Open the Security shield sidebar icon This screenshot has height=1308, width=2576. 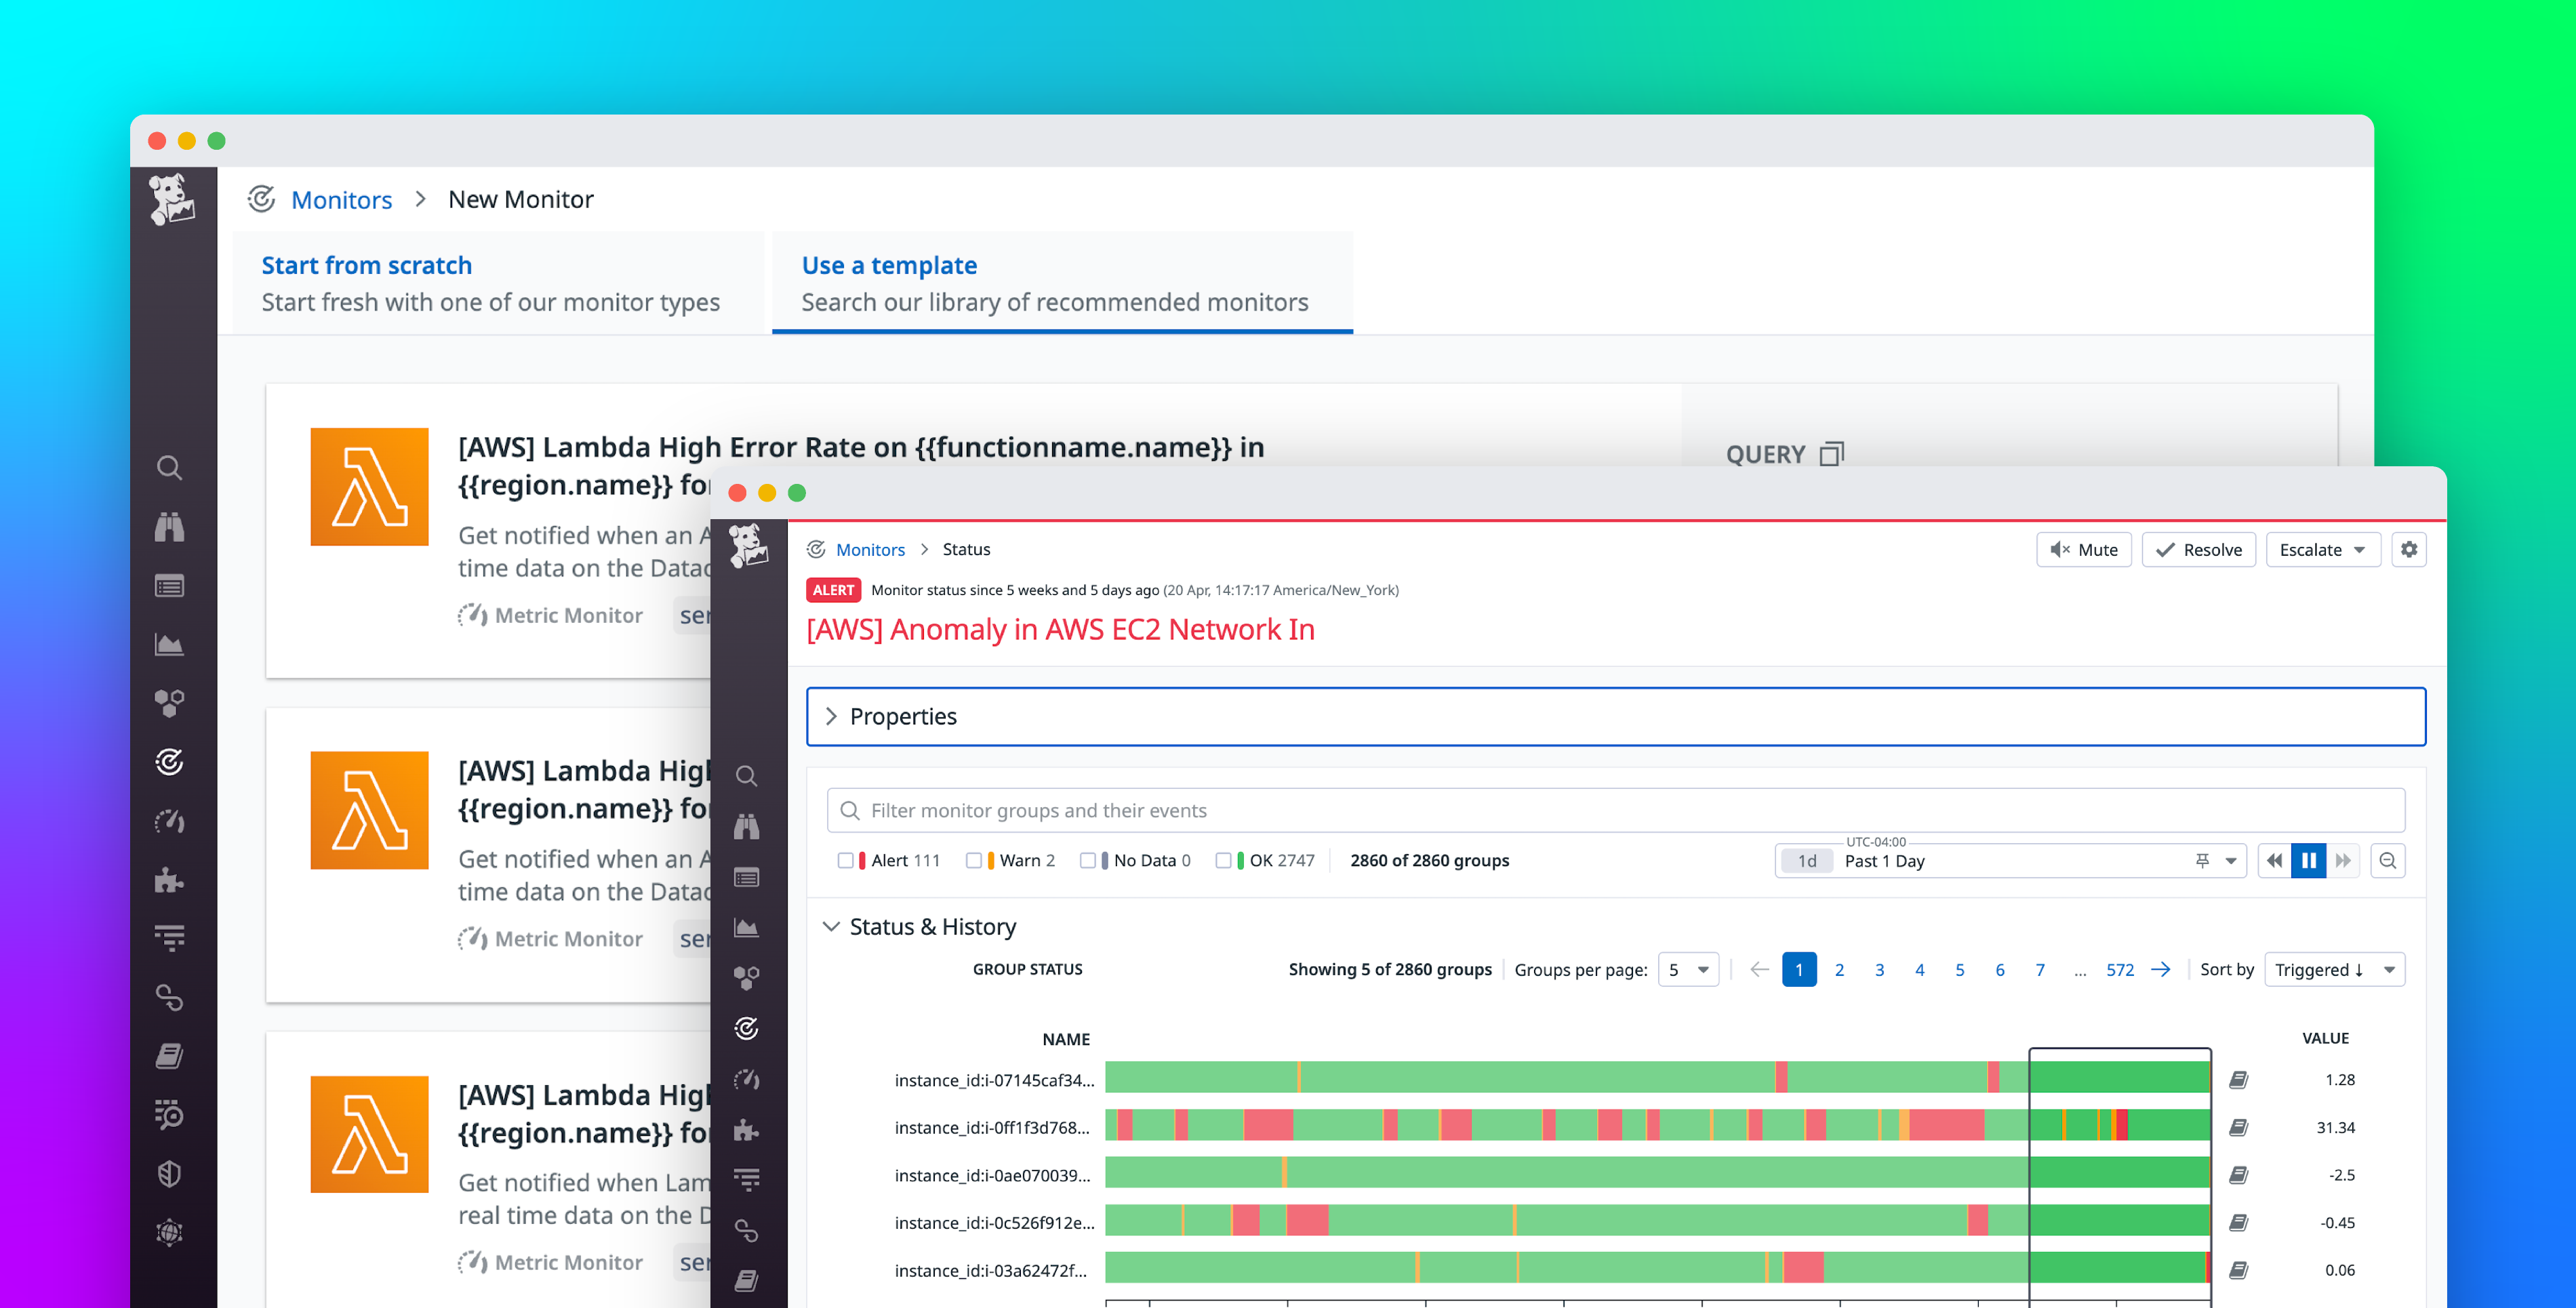tap(170, 1173)
